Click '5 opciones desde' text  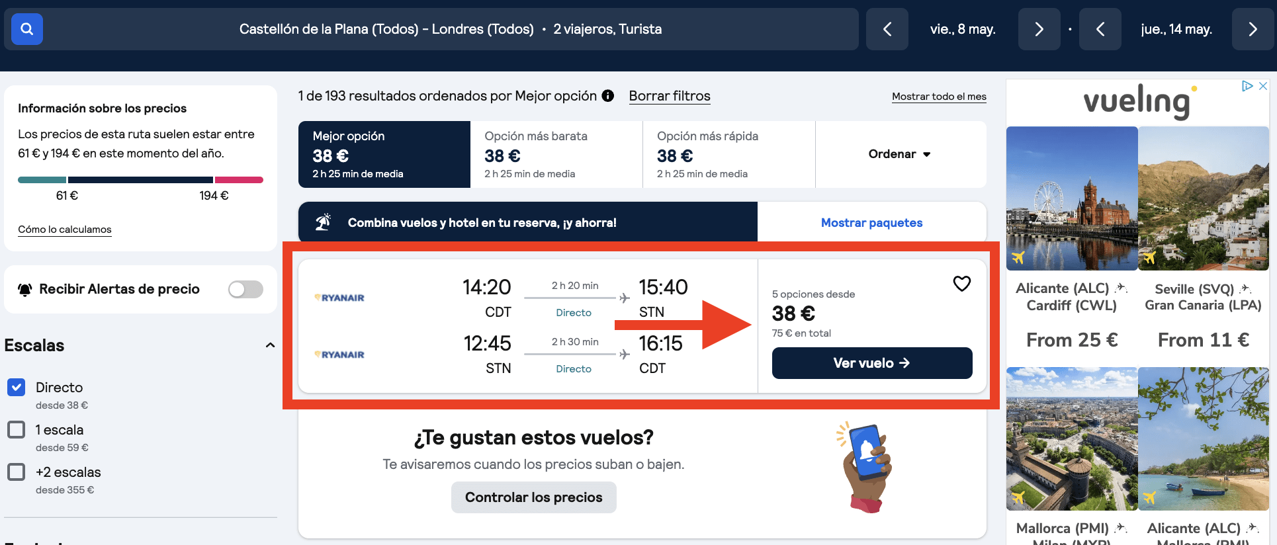813,294
